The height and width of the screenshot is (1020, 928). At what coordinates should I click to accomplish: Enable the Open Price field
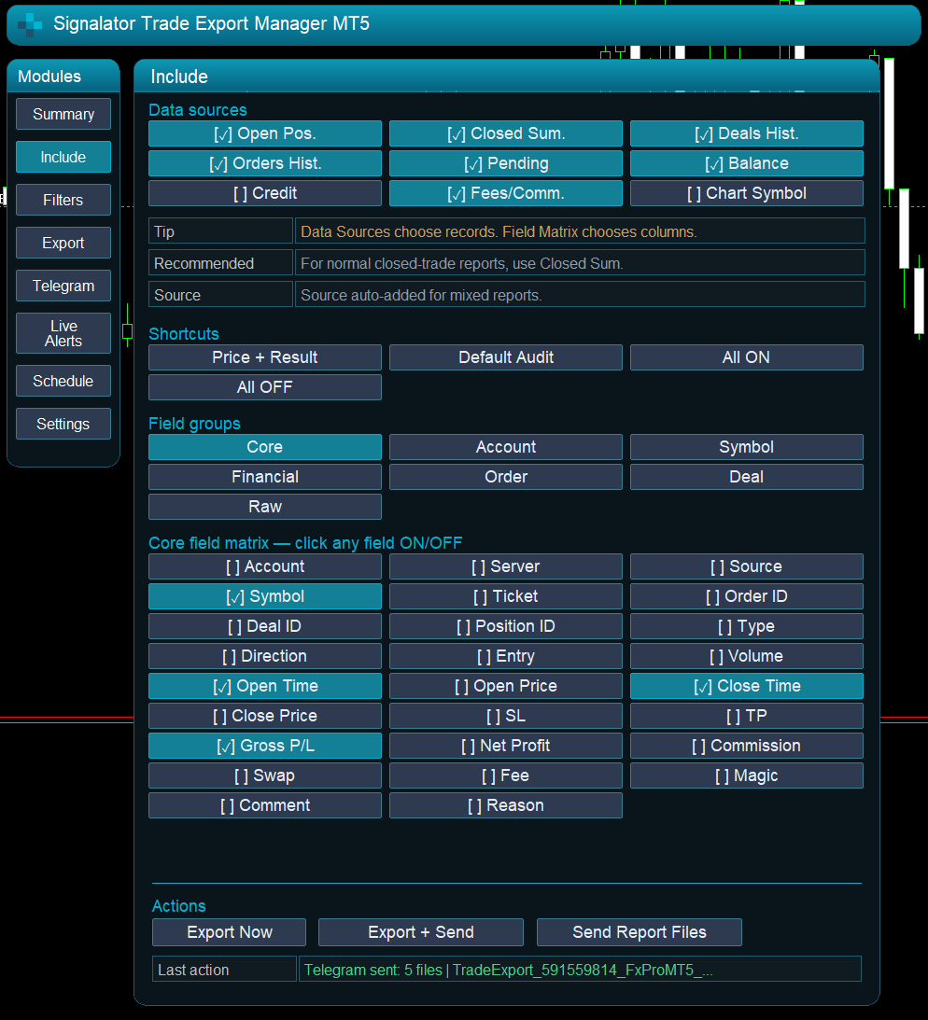pos(506,686)
